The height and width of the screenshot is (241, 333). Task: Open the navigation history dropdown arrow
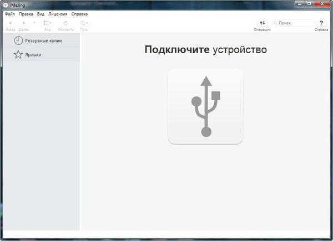34,23
